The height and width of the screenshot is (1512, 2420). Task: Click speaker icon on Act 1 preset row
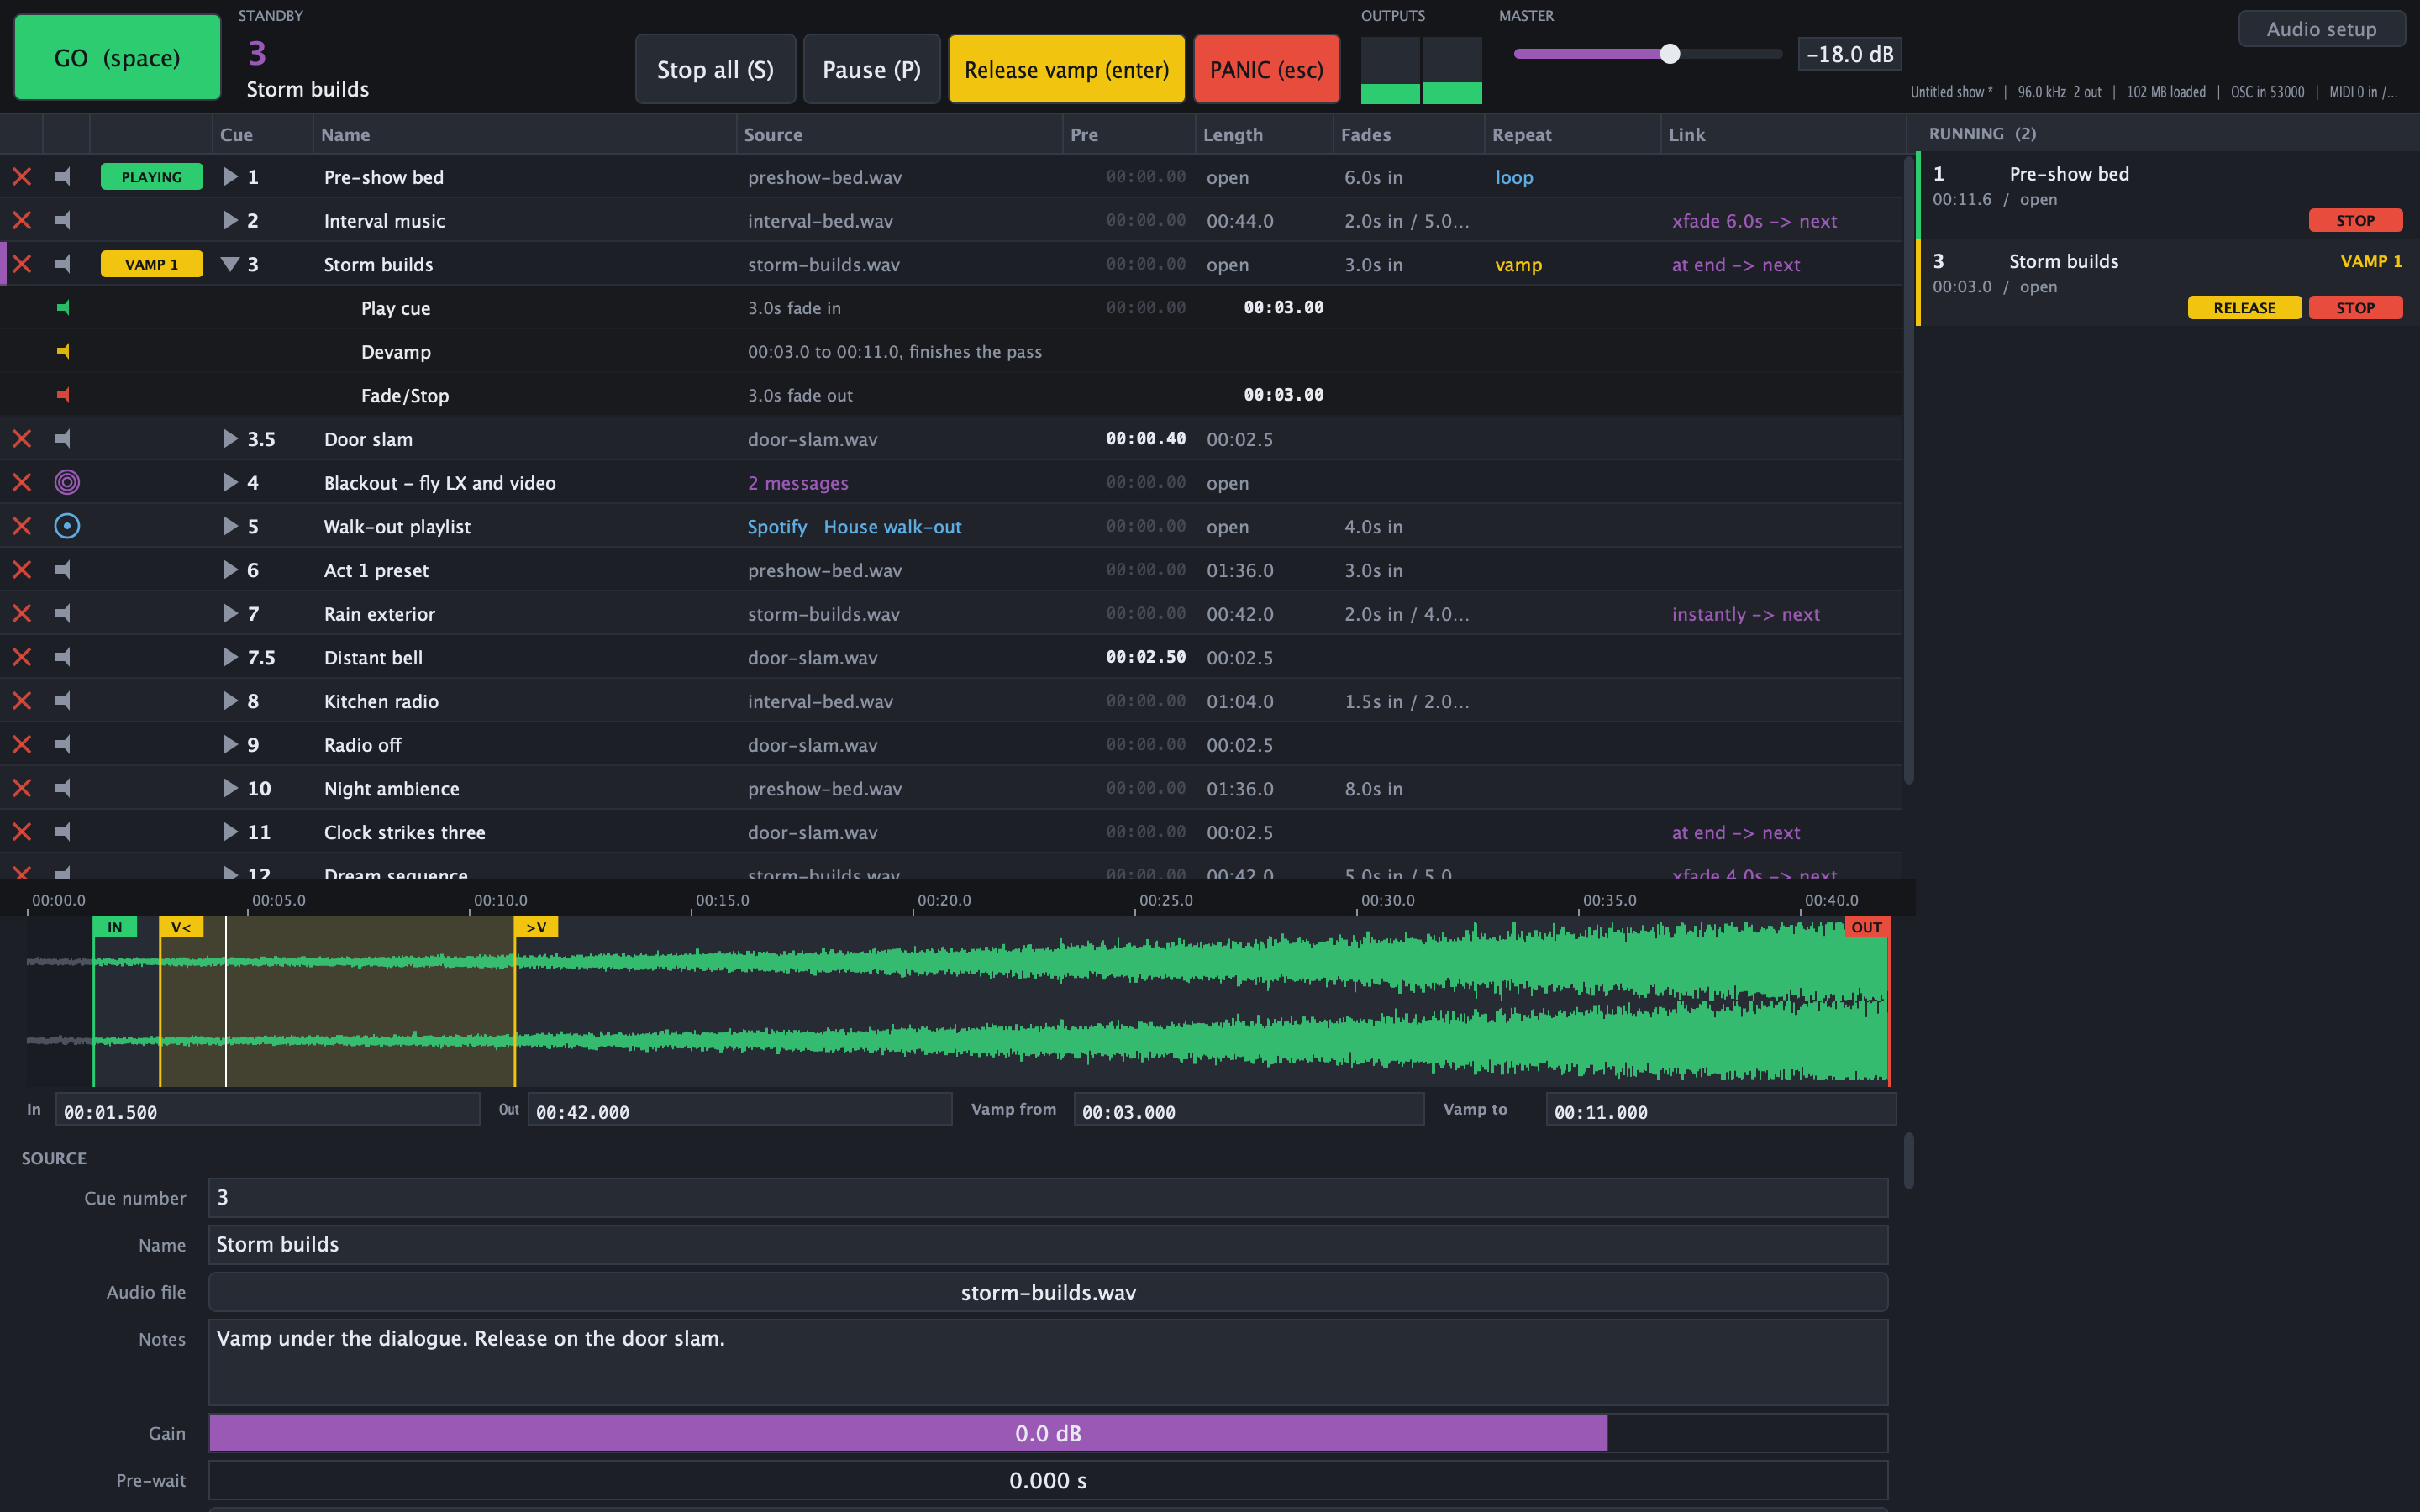pos(64,570)
